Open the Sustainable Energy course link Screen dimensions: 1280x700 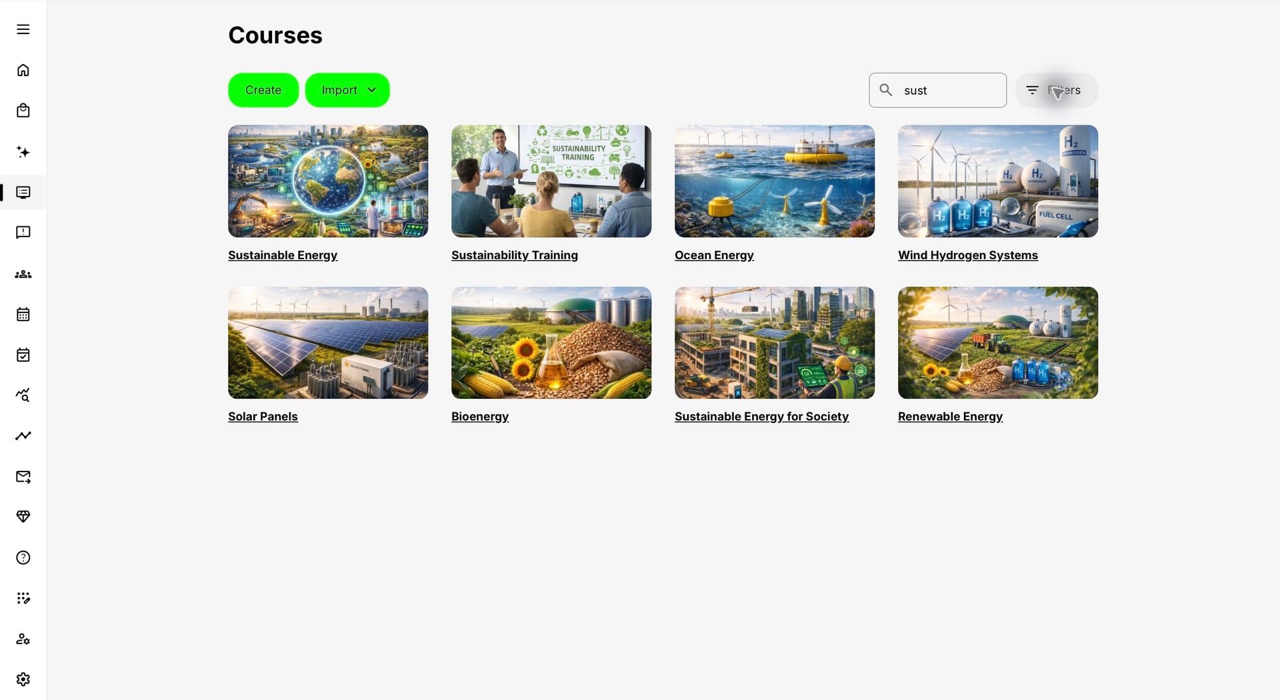pos(283,255)
